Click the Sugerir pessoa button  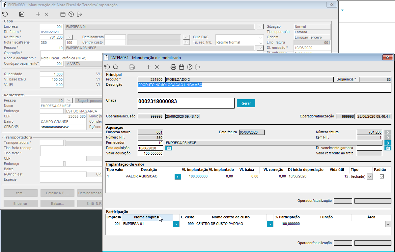tap(89, 101)
